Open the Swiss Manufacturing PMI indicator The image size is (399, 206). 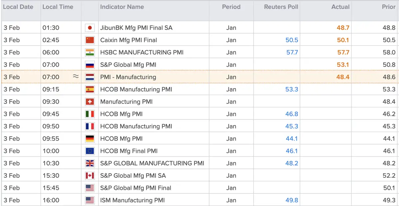pyautogui.click(x=126, y=102)
